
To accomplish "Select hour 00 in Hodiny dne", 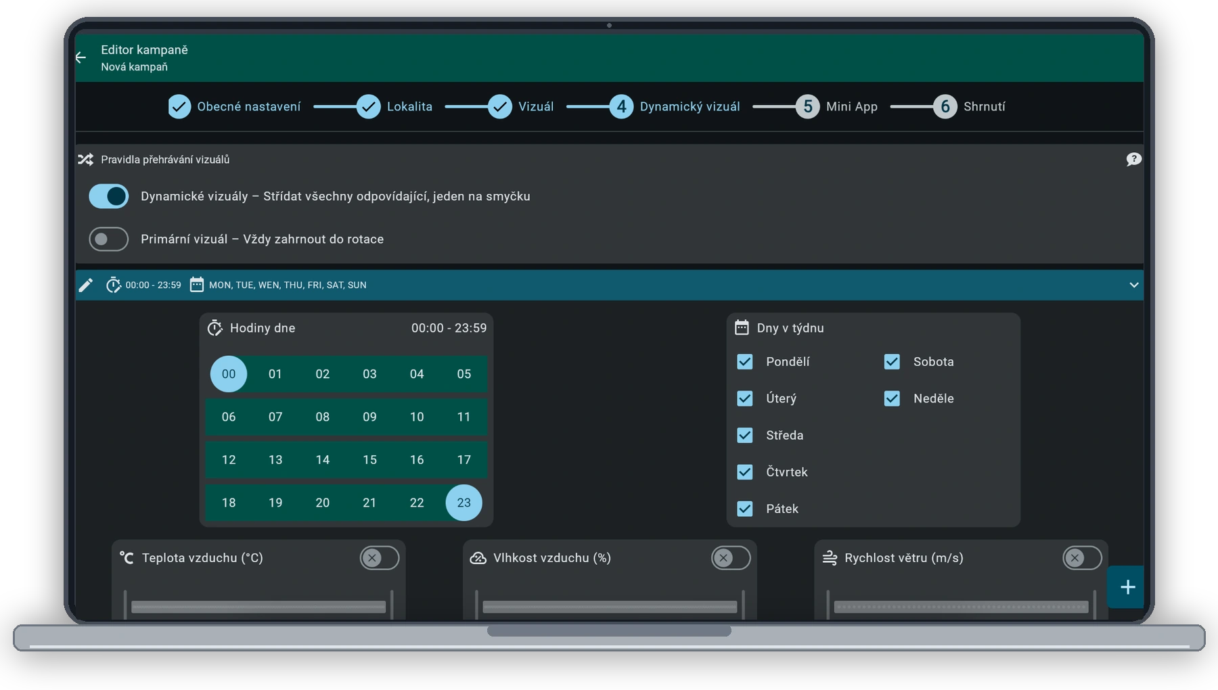I will (229, 374).
